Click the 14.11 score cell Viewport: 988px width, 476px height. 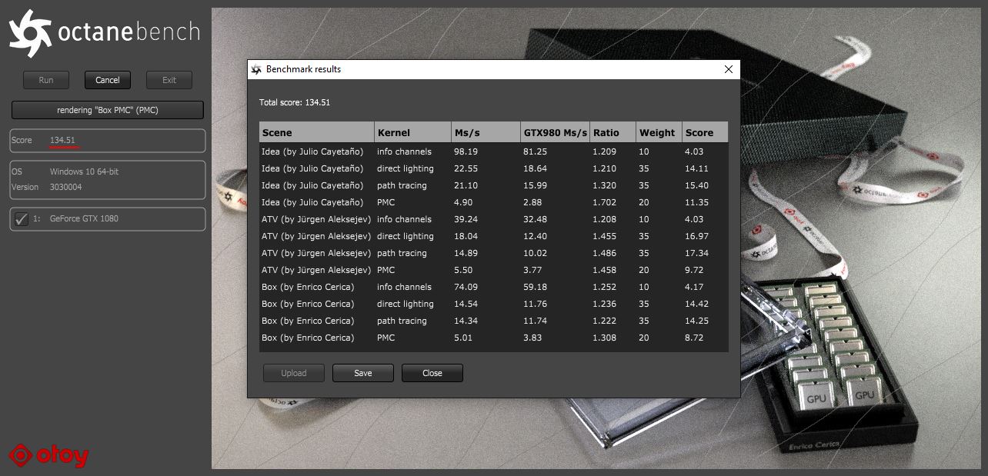point(696,168)
